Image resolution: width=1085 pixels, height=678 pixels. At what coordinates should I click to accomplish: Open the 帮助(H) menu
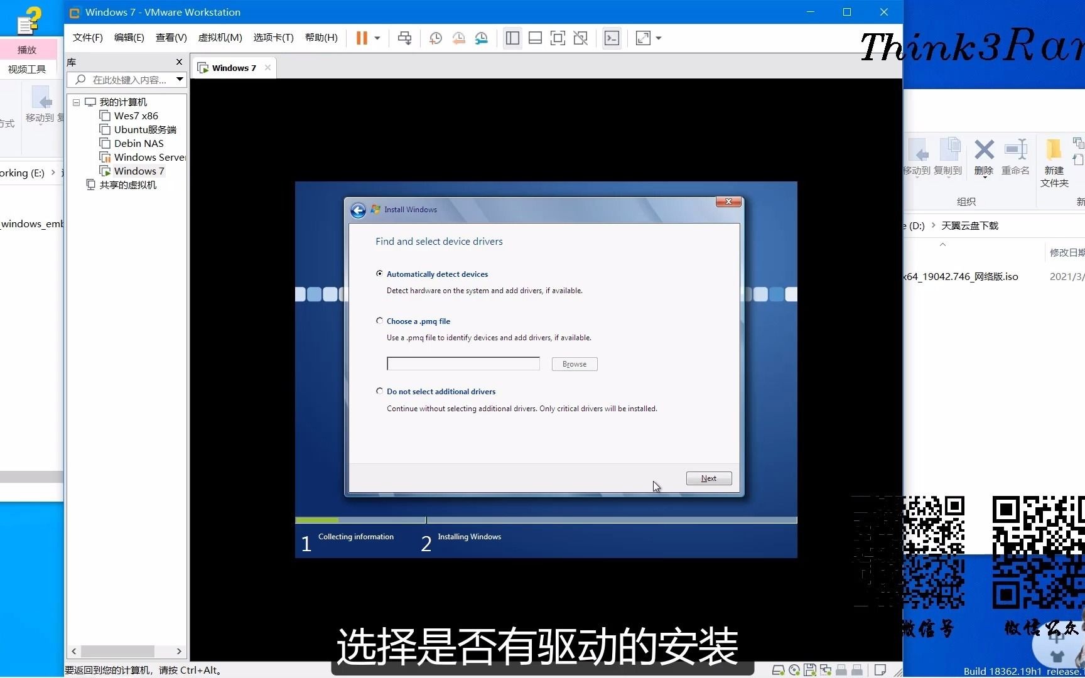321,38
